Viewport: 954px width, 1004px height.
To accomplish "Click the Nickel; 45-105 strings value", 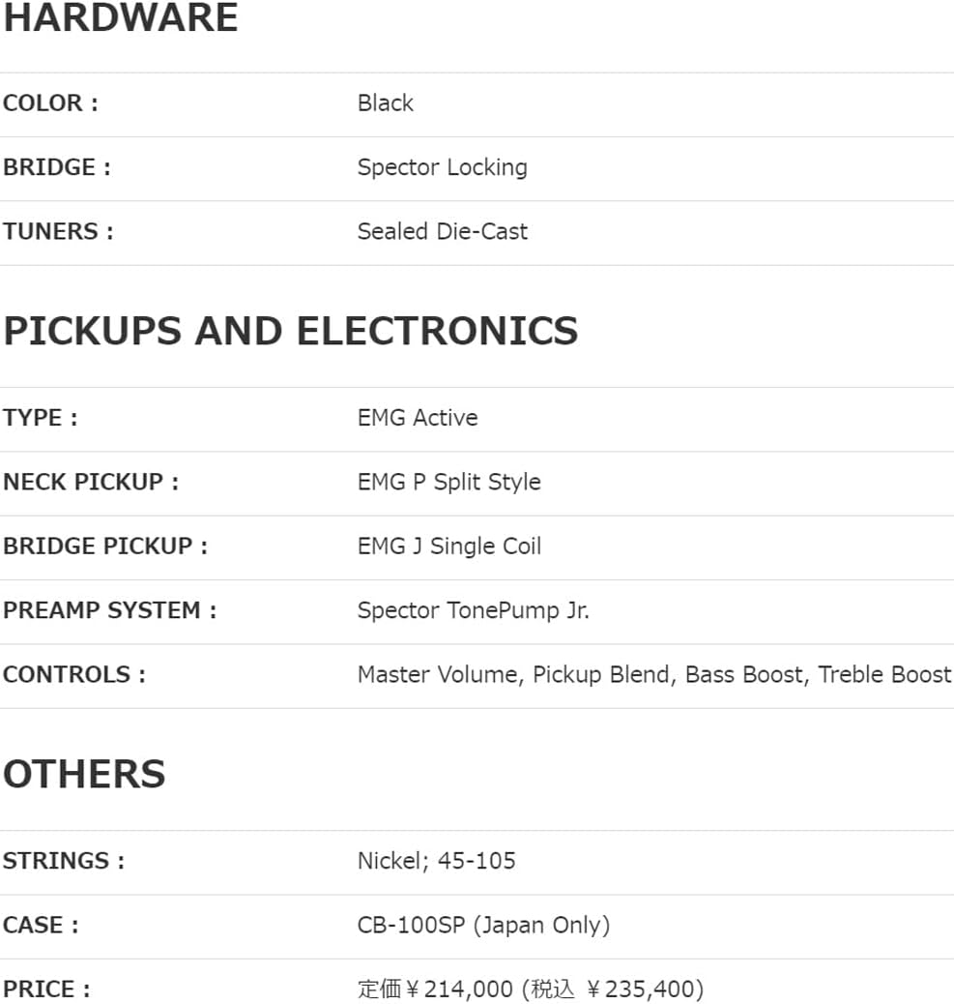I will 436,861.
